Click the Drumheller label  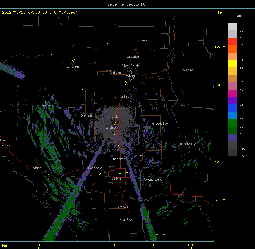click(x=189, y=144)
